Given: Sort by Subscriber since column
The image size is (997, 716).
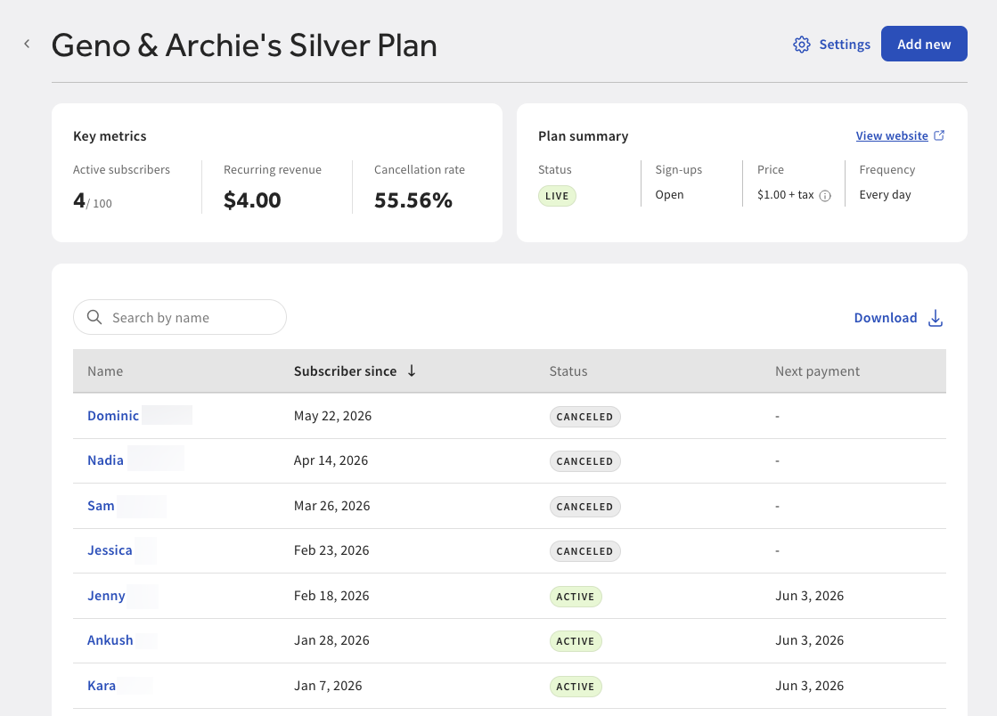Looking at the screenshot, I should coord(346,371).
